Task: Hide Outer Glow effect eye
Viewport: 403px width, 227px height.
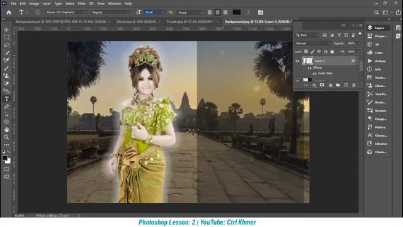Action: point(315,74)
